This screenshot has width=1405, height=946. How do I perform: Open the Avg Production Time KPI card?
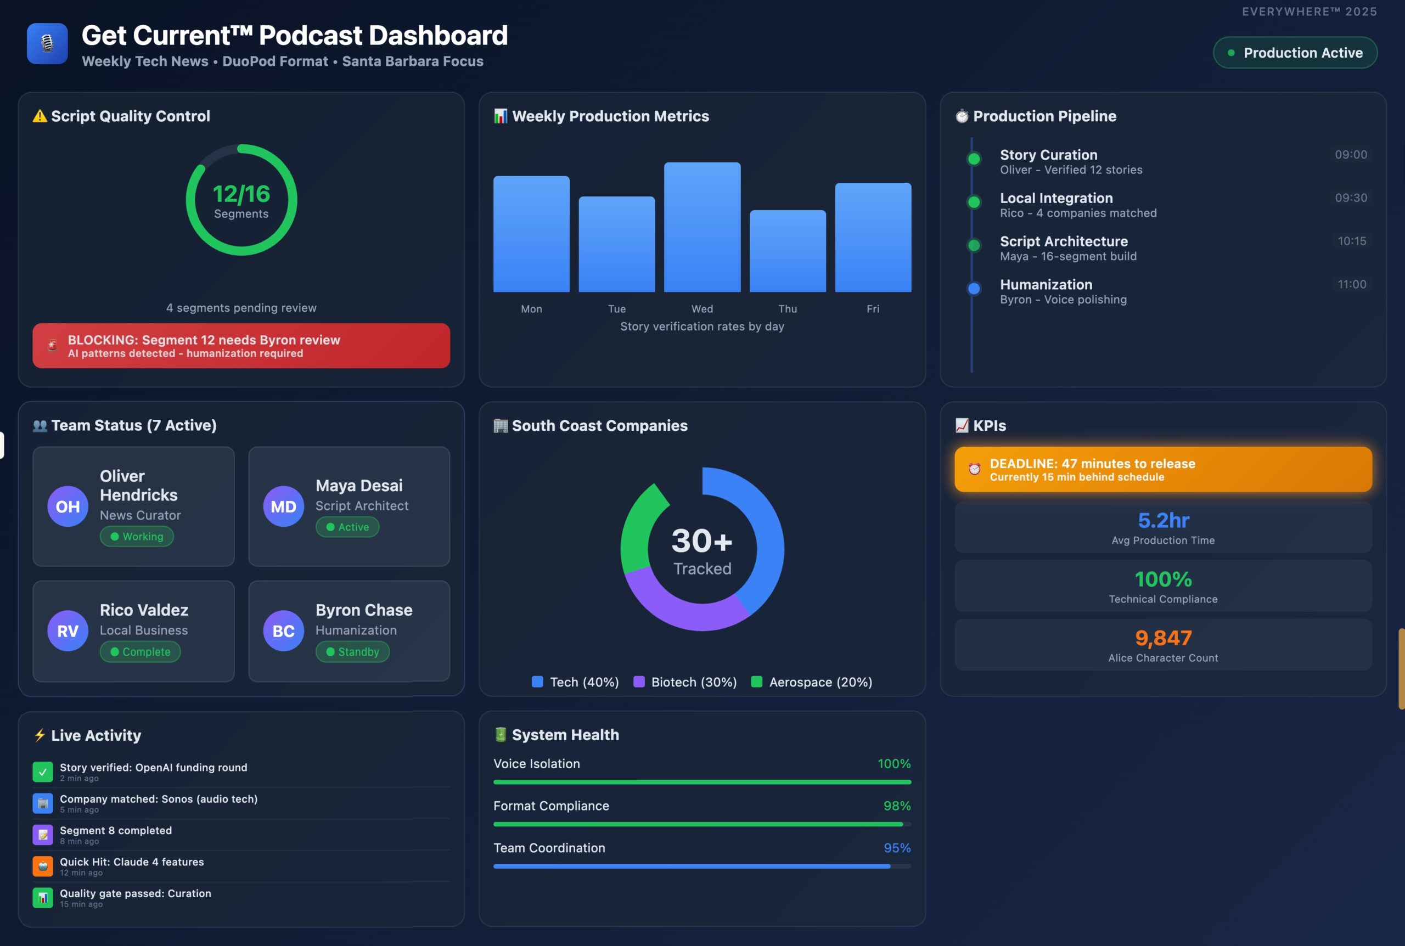[x=1162, y=527]
